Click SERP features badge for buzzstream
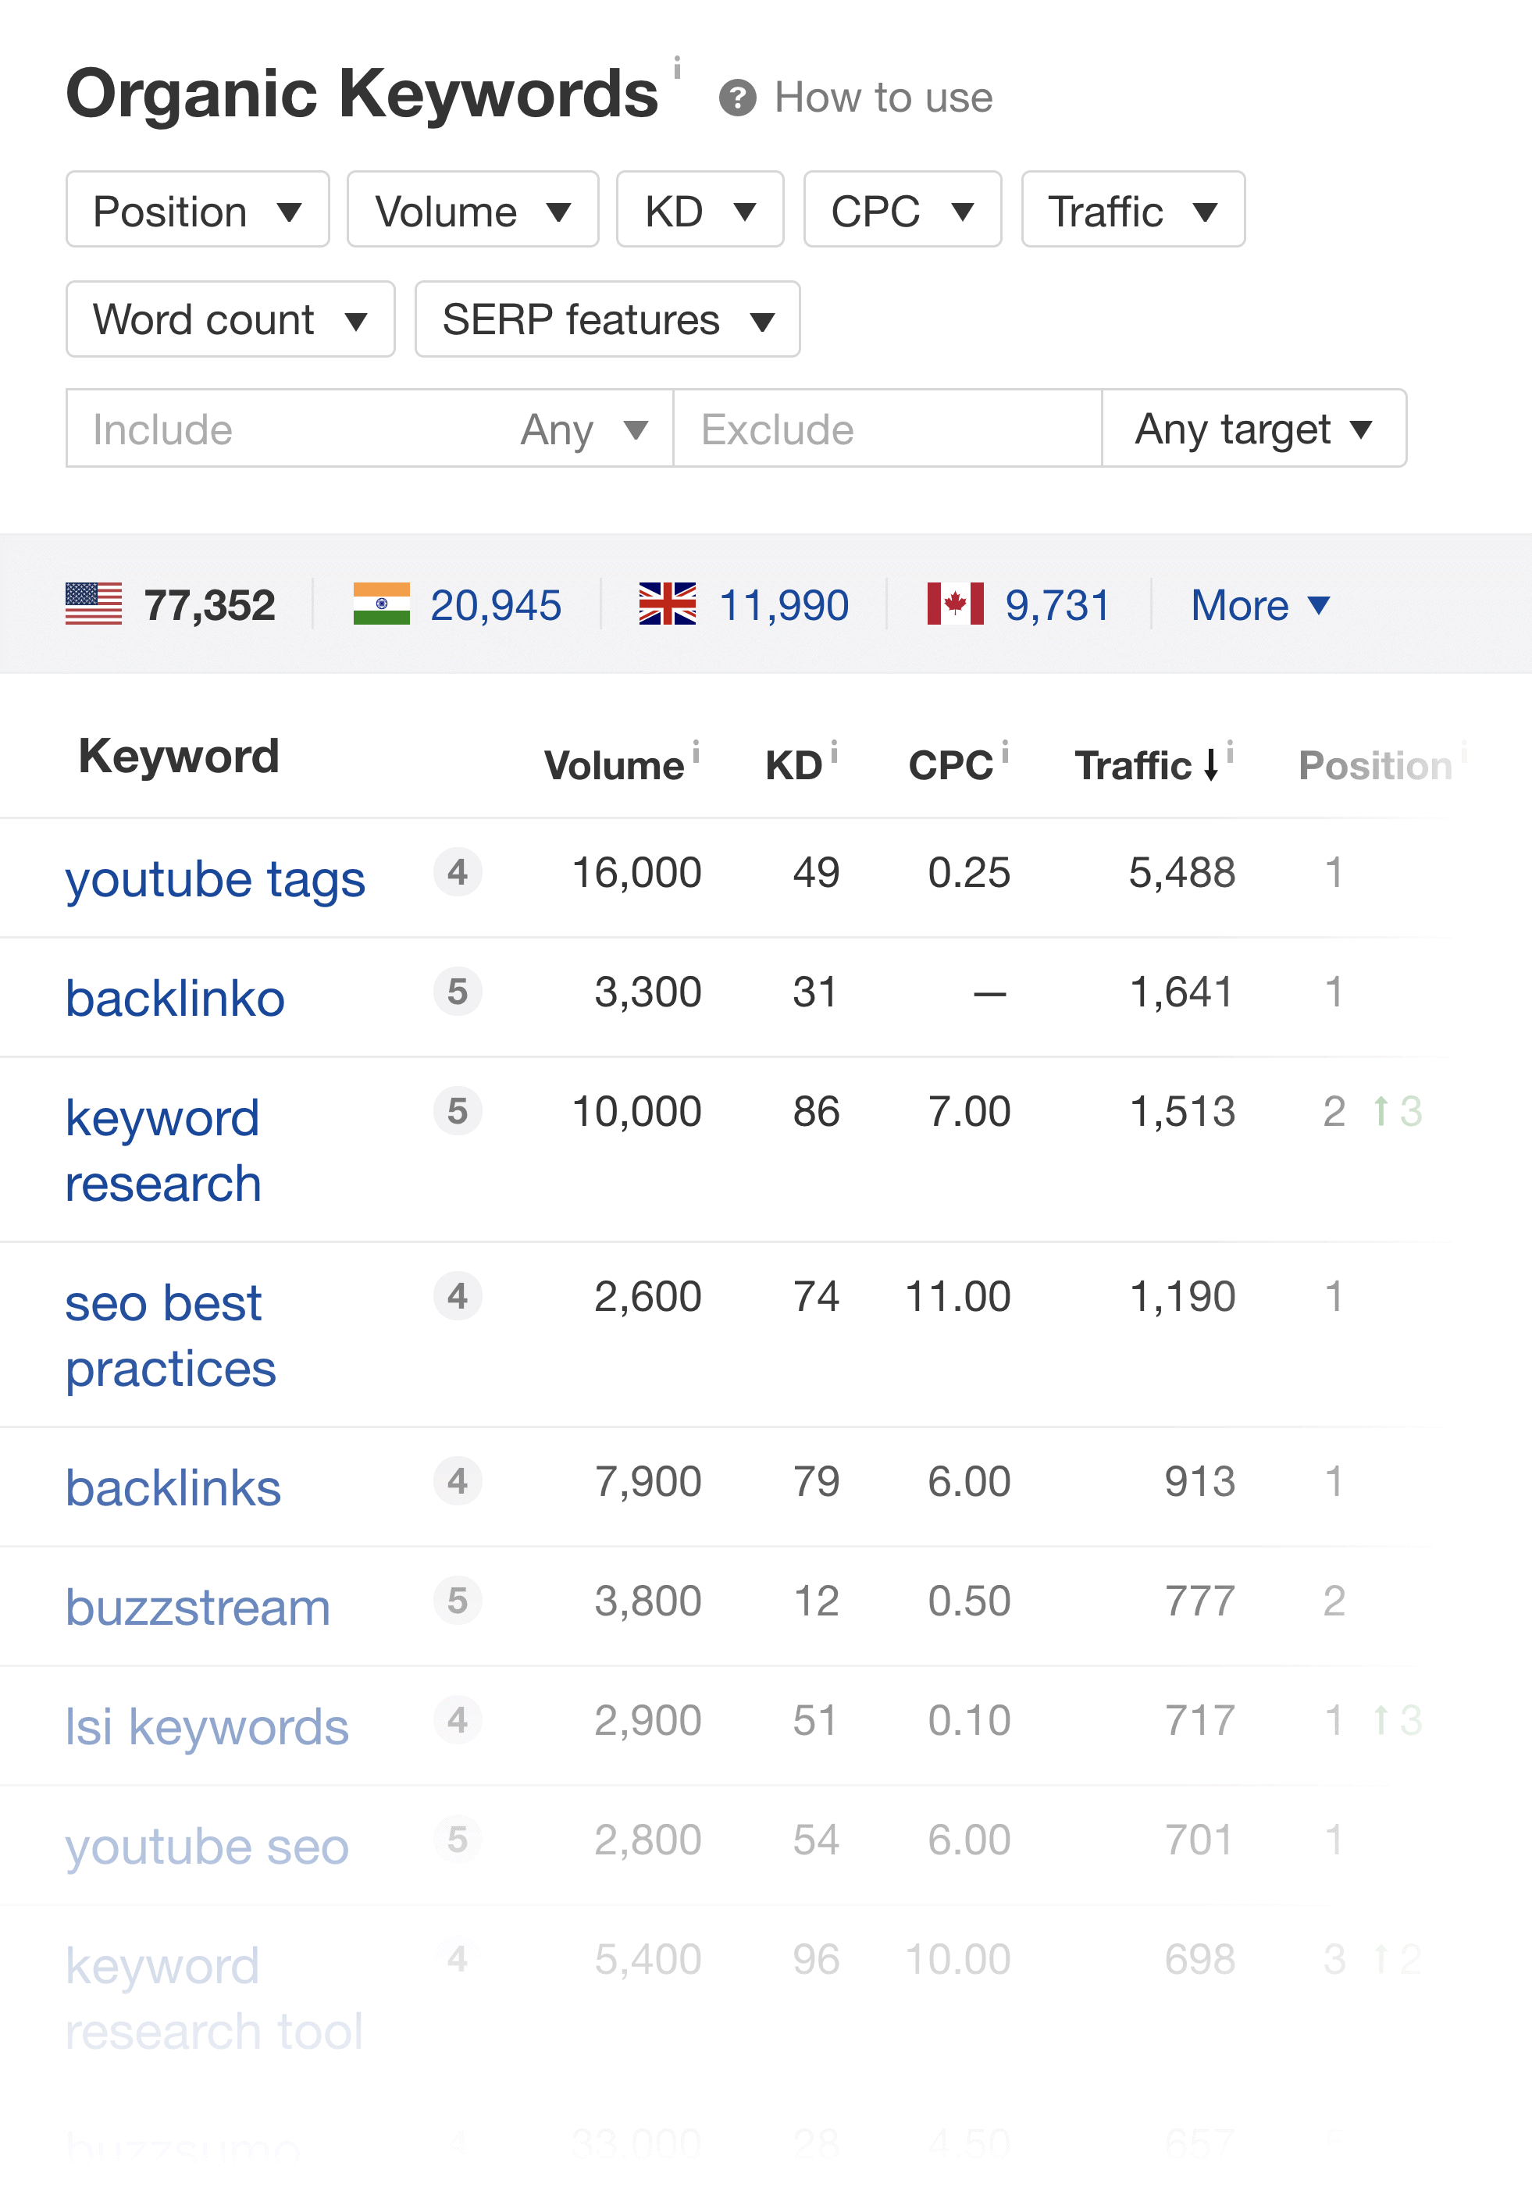The width and height of the screenshot is (1532, 2212). (x=458, y=1601)
